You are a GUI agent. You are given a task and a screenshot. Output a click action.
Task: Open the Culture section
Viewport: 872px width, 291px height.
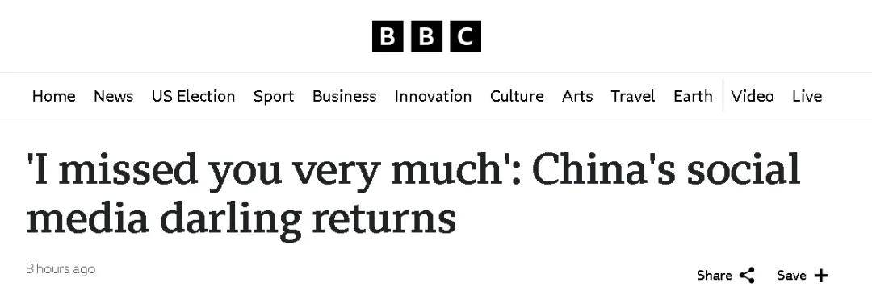click(x=517, y=96)
